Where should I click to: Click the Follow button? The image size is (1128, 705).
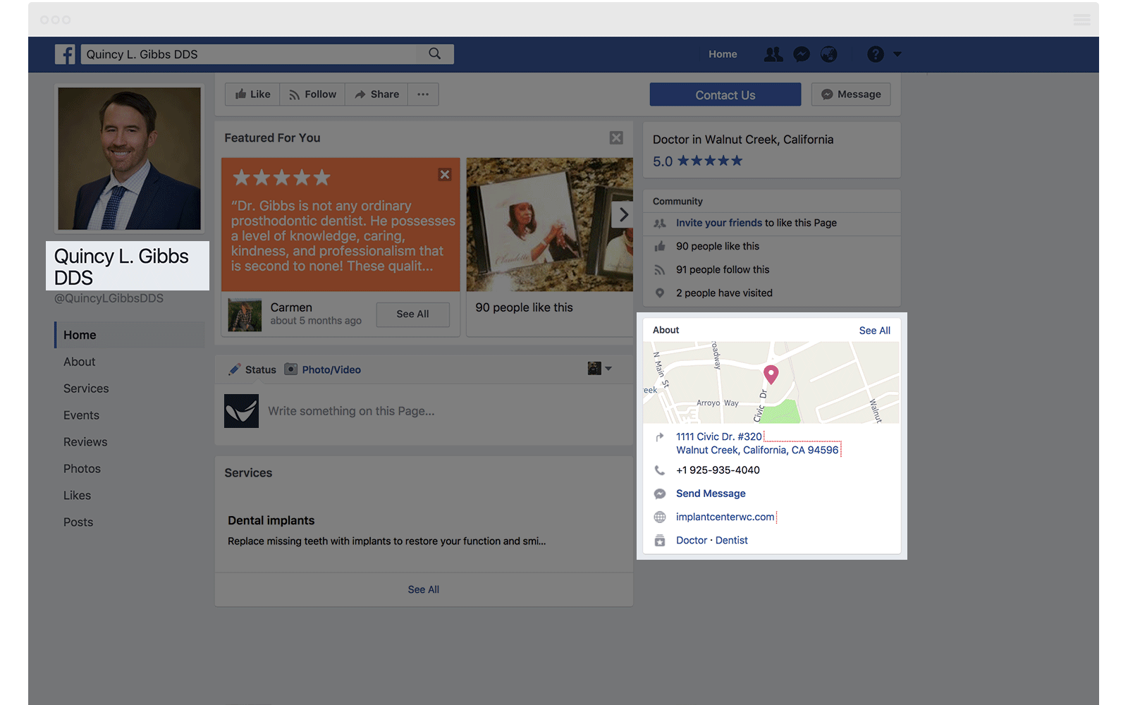coord(312,94)
